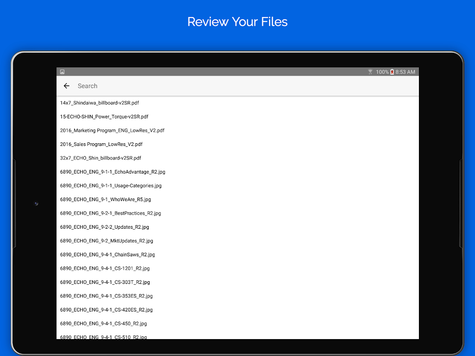Open 6890_ECHO_ENG_9-1_WhoWeAre_R5.jpg
The height and width of the screenshot is (356, 475).
(x=238, y=199)
